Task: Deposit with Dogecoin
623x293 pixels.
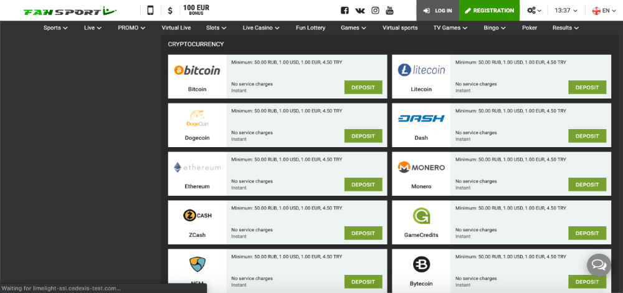Action: 363,136
